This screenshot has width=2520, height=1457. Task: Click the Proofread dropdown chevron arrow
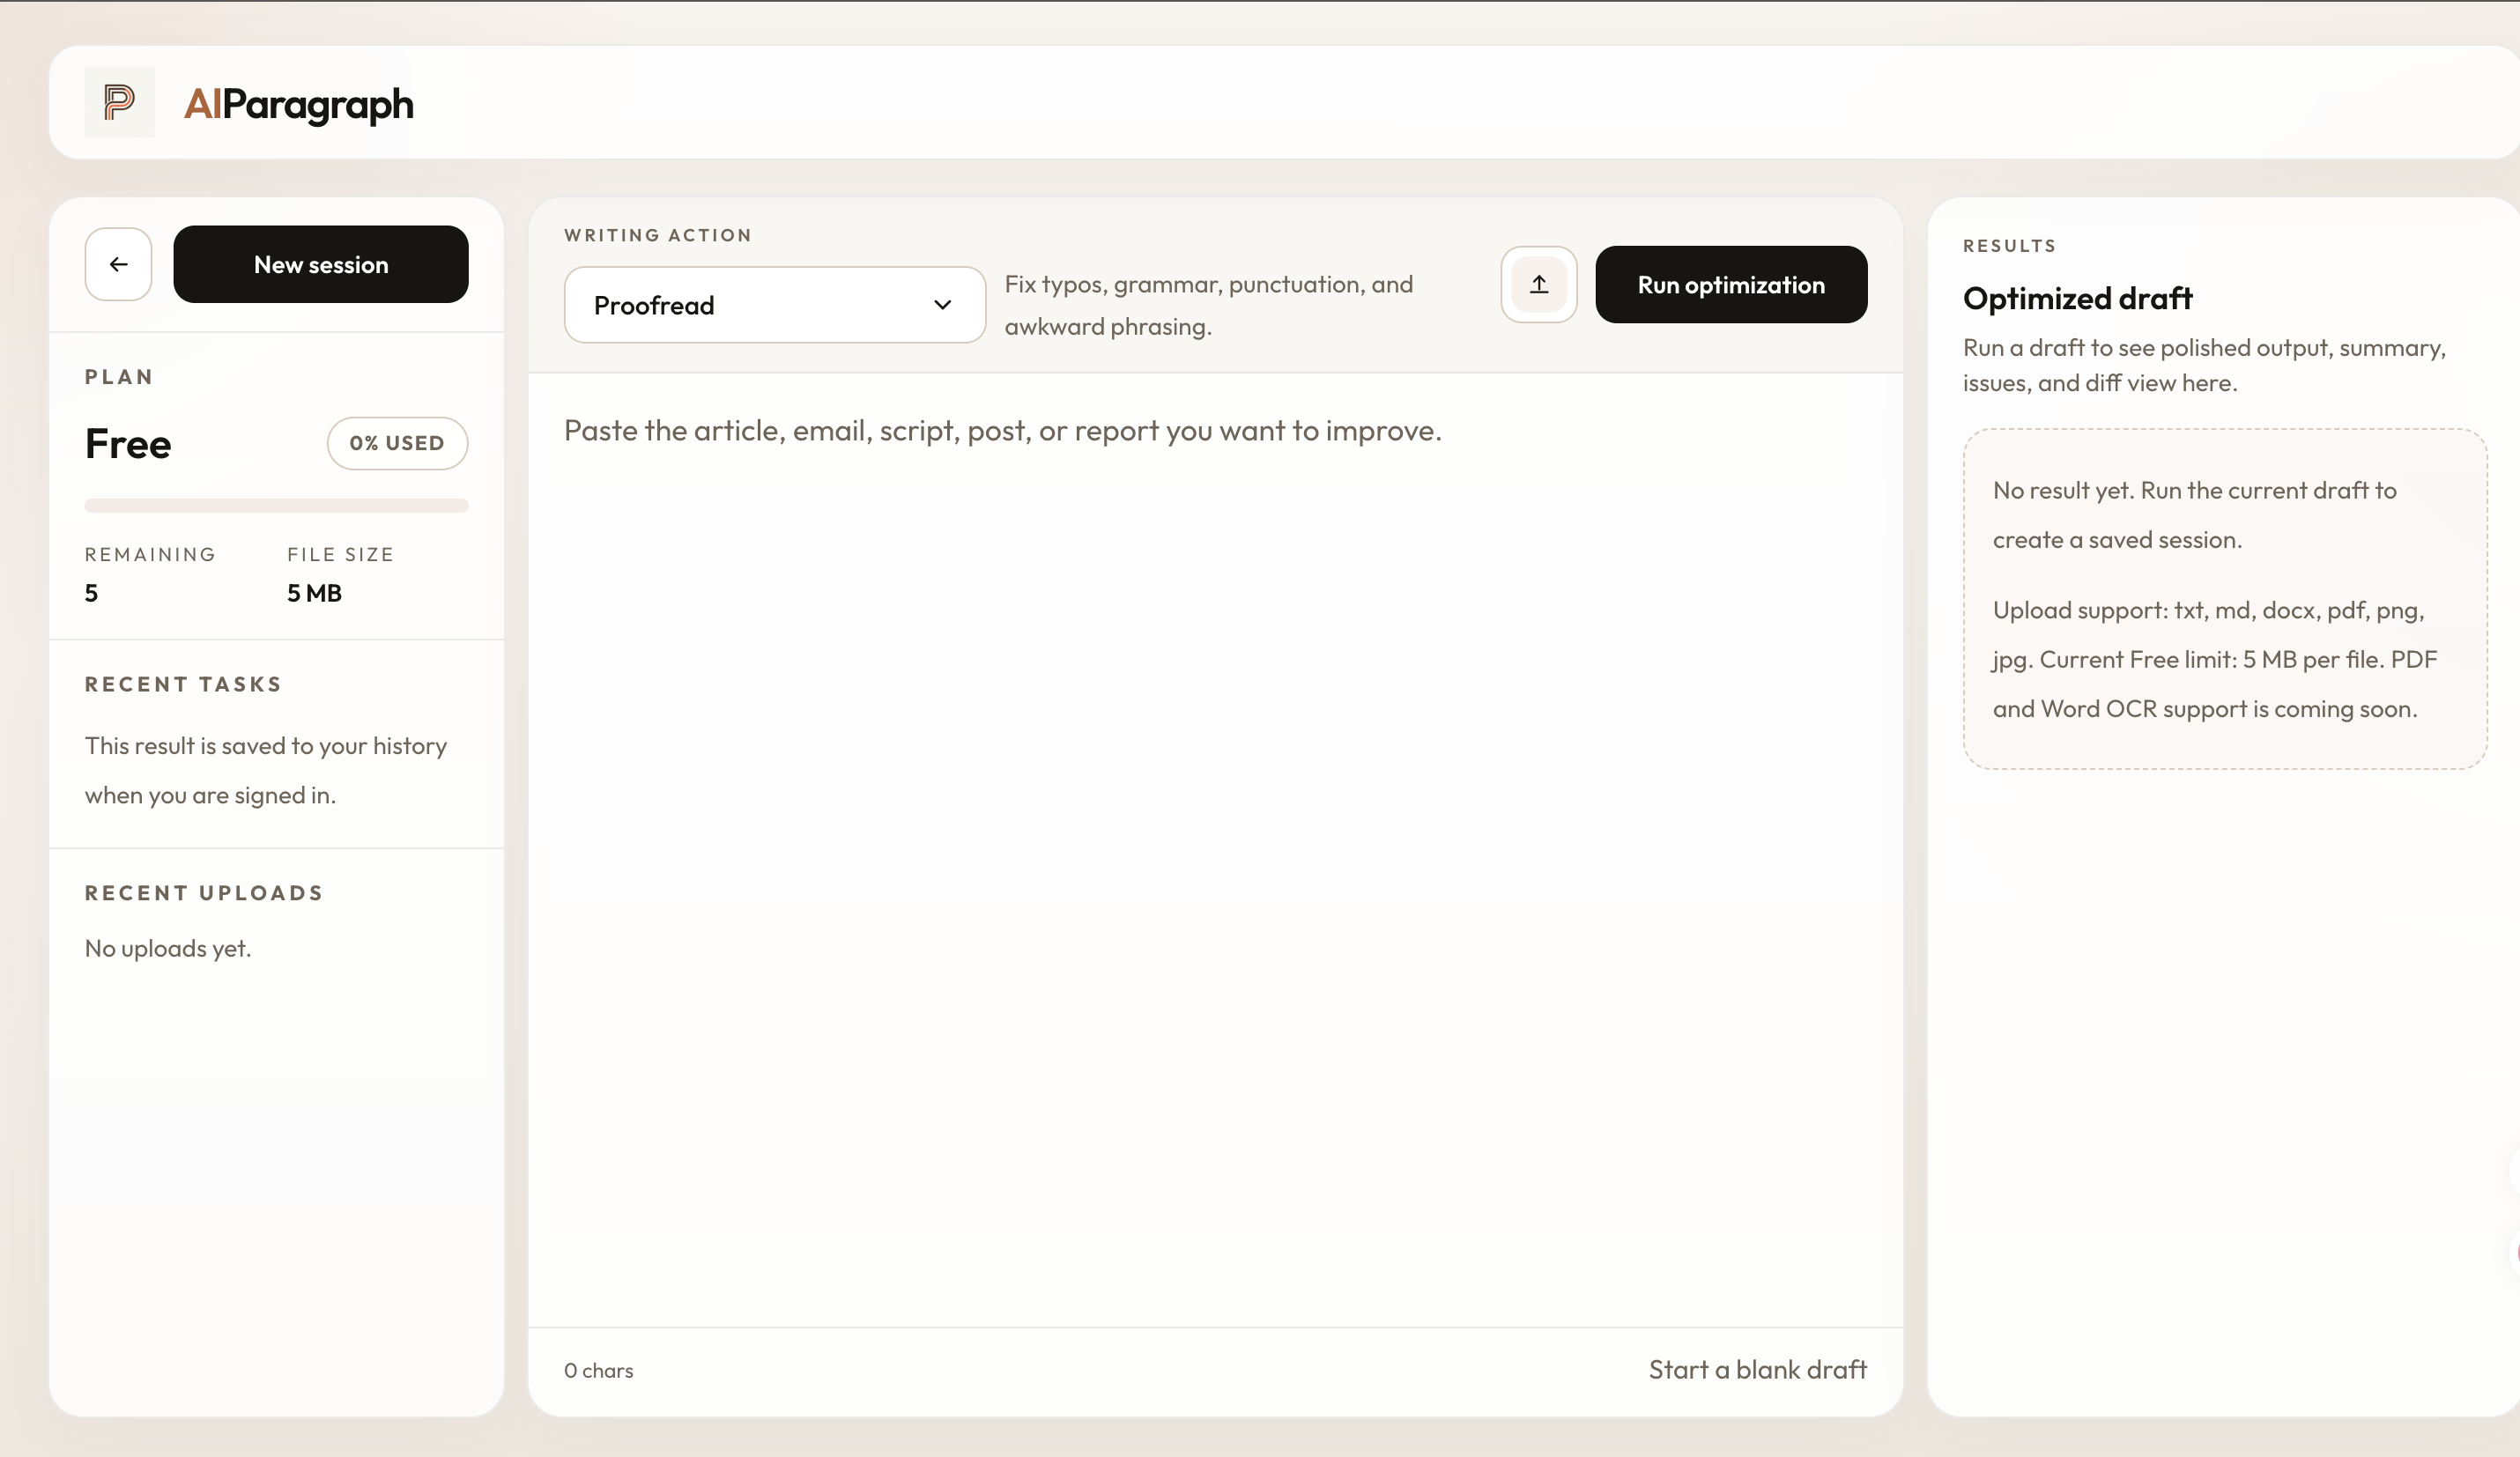(x=941, y=305)
